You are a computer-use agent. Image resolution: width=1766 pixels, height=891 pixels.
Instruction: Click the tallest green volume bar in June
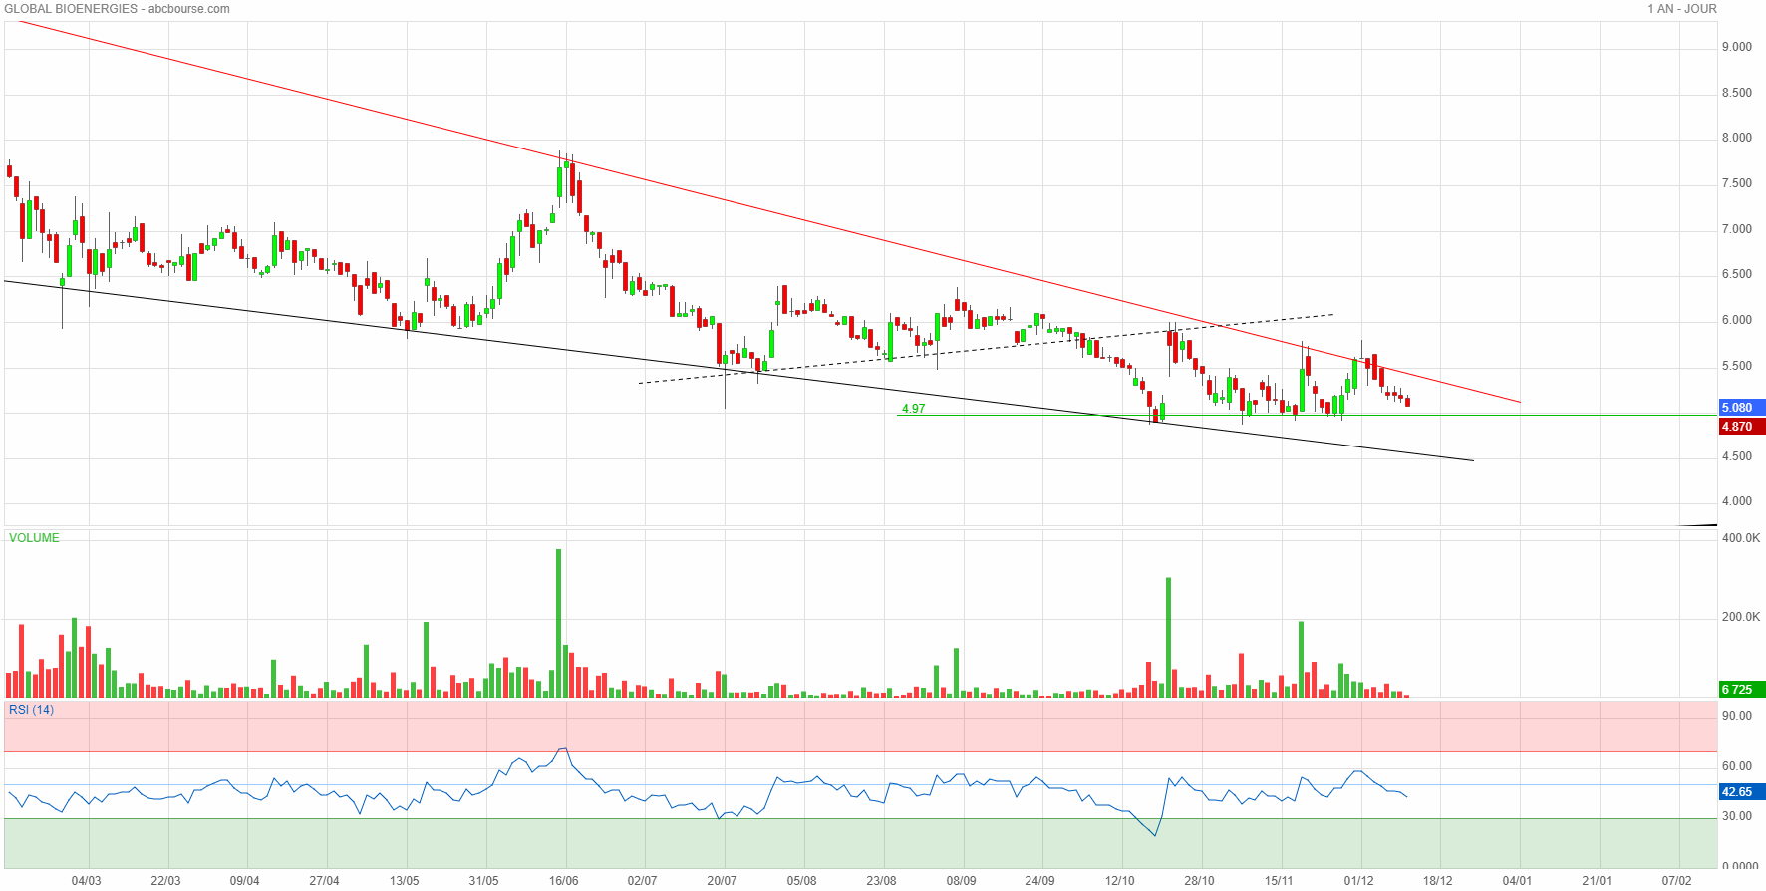559,623
